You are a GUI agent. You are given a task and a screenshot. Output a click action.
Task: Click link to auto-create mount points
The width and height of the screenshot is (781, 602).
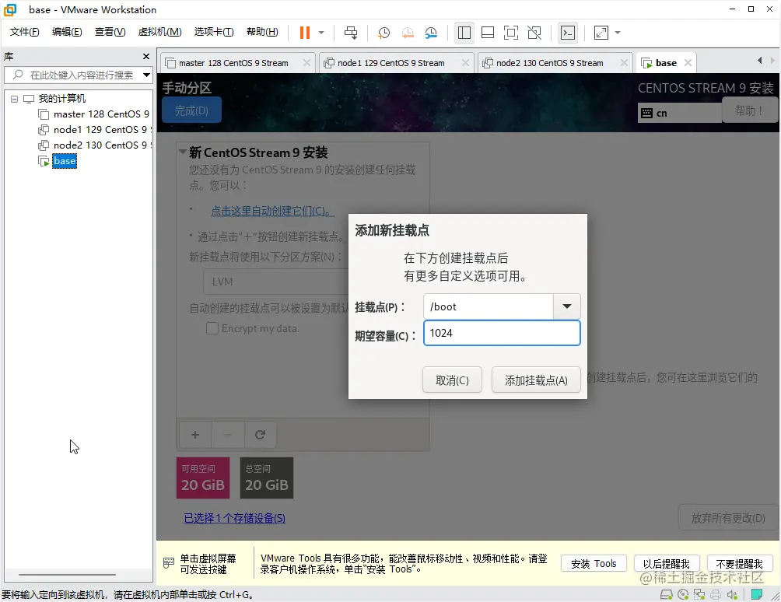(x=272, y=211)
